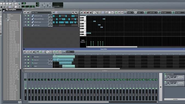The image size is (185, 104).
Task: Mute the first beat editor sample track
Action: (x=29, y=16)
